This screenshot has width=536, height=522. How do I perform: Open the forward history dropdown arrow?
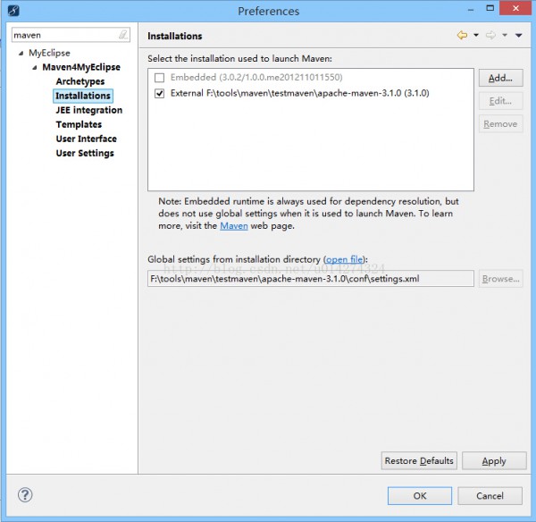(x=505, y=35)
